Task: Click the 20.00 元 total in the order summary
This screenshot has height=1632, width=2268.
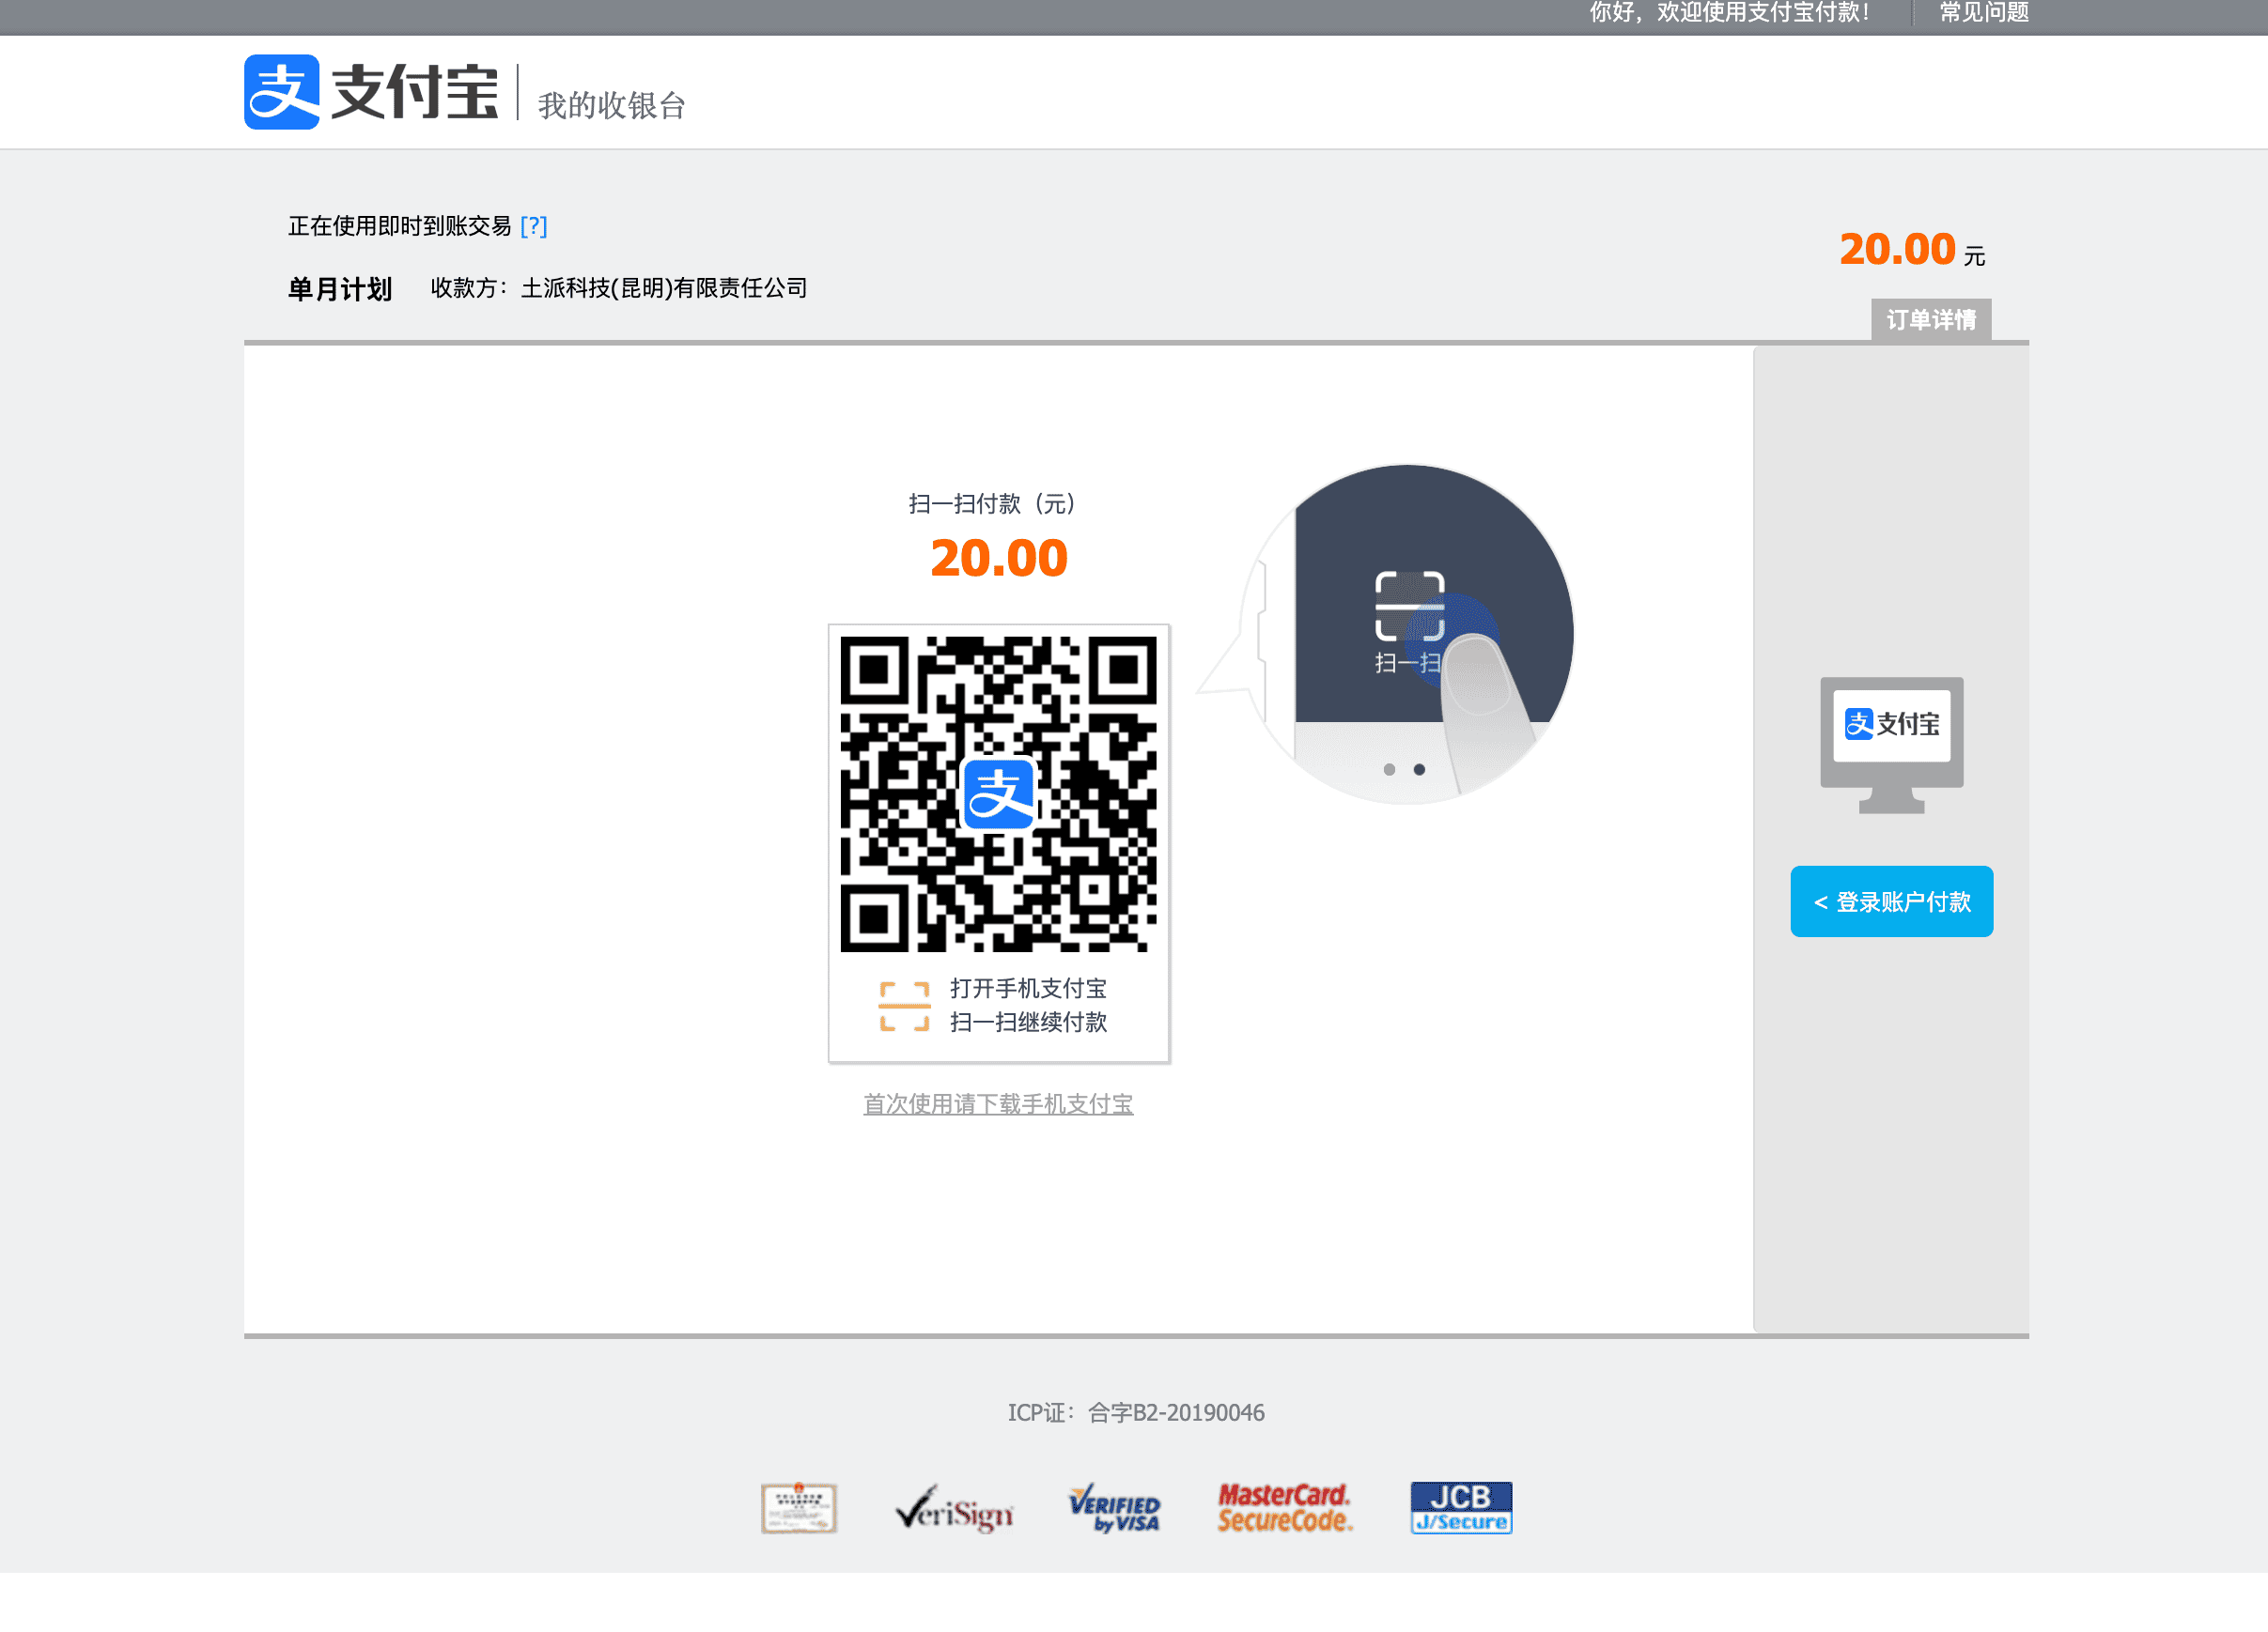Action: point(1912,249)
